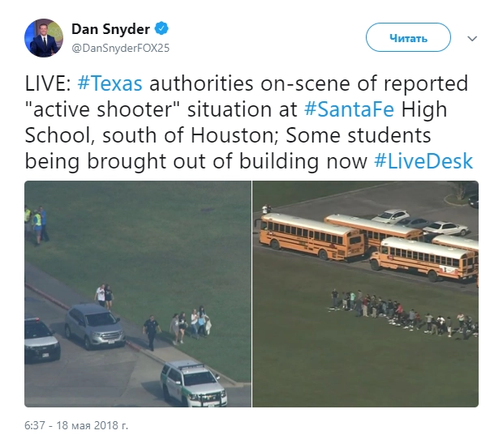Click the police officer walking beside students
This screenshot has height=439, width=503.
[151, 333]
